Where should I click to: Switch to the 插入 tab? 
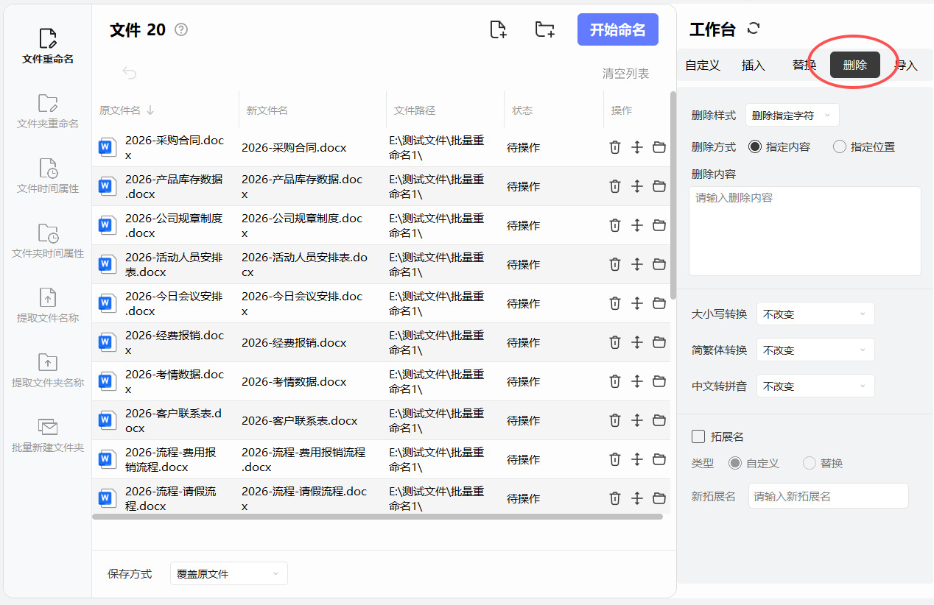coord(753,66)
